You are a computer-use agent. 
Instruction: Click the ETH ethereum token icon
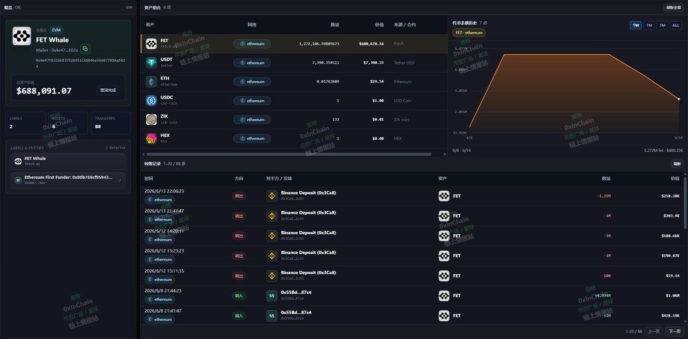151,81
